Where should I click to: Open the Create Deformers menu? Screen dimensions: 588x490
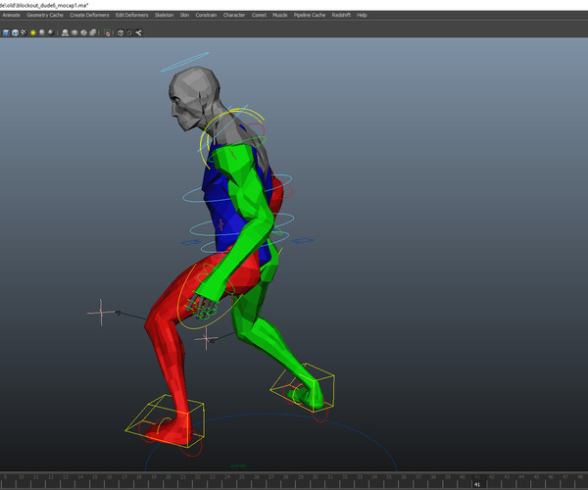[x=89, y=16]
